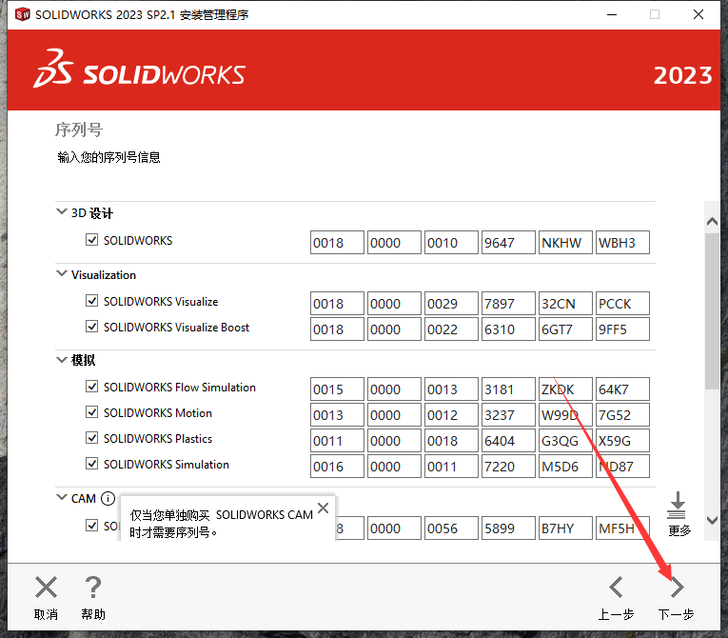This screenshot has width=728, height=638.
Task: Click Visualize serial field 32CN
Action: [565, 304]
